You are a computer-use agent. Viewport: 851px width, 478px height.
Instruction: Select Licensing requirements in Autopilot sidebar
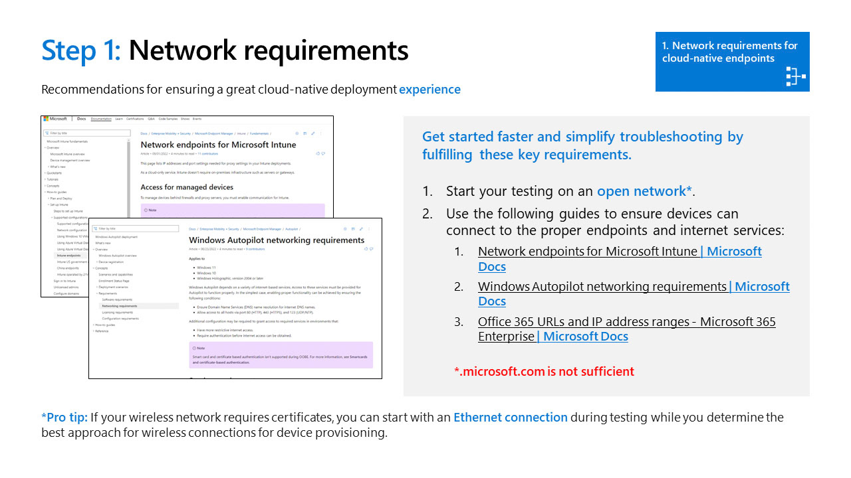point(118,312)
